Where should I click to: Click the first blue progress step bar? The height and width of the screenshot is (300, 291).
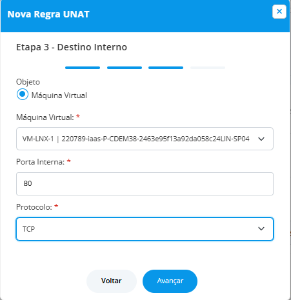coord(83,68)
